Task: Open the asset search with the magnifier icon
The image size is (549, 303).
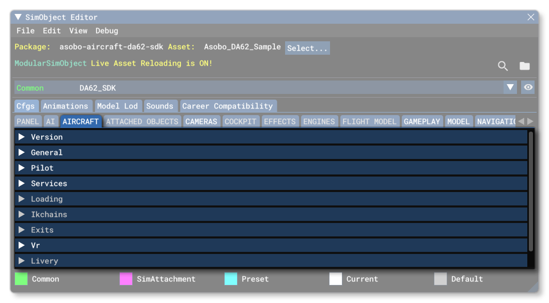Action: (503, 66)
